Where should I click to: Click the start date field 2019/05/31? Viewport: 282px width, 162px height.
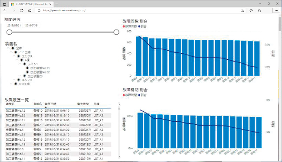14,26
